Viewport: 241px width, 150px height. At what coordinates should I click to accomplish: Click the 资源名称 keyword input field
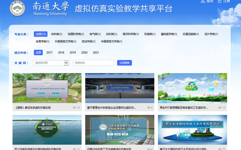(x=93, y=63)
